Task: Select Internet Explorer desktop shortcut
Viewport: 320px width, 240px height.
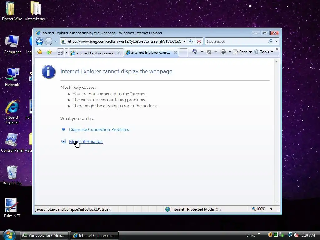Action: click(12, 112)
